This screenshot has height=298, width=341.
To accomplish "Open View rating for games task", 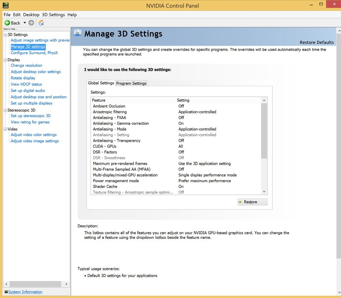I will [30, 122].
